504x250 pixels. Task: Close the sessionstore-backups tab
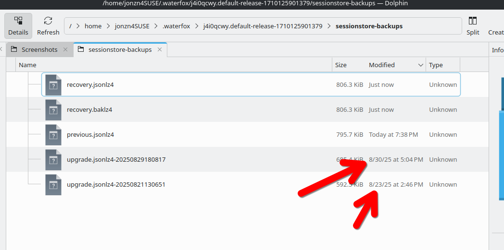click(160, 50)
